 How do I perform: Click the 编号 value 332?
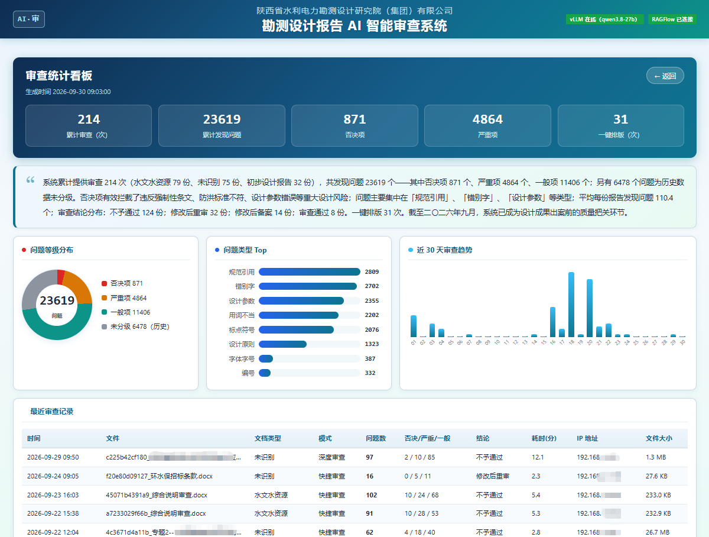coord(370,373)
